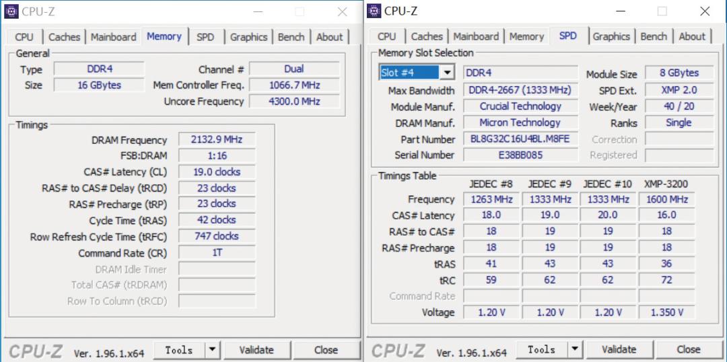This screenshot has height=362, width=727.
Task: Select the SPD tab in the left window
Action: (205, 37)
